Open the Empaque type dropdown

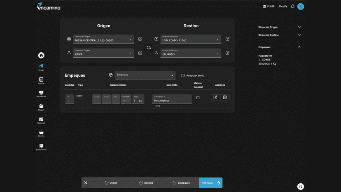(x=145, y=75)
